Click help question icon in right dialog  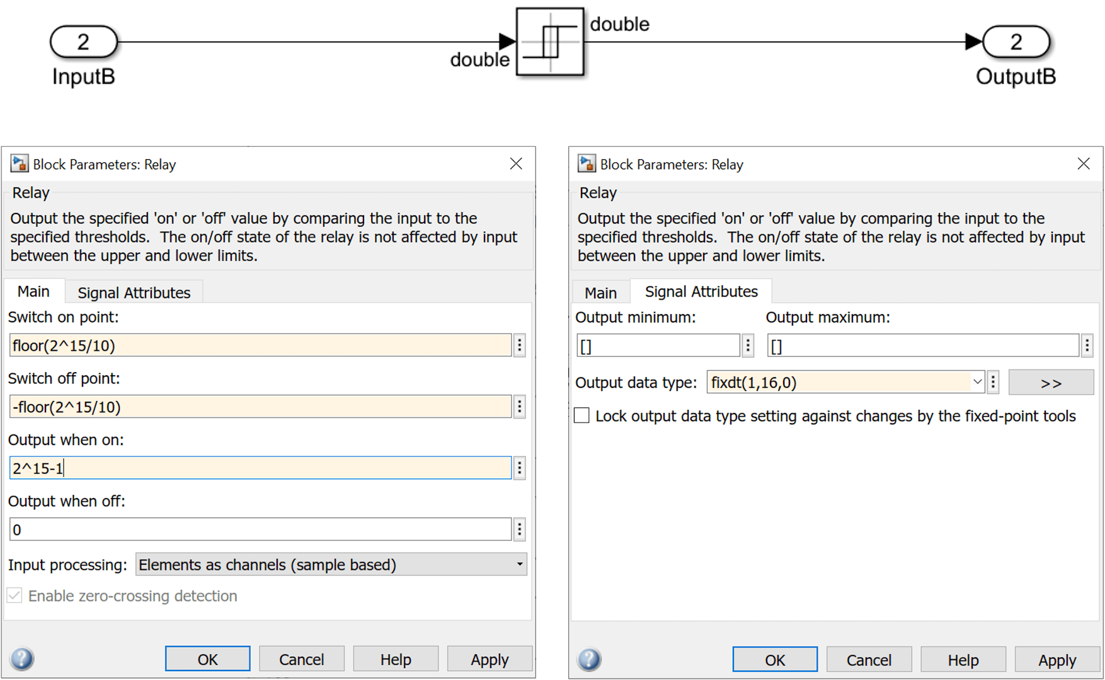[589, 659]
